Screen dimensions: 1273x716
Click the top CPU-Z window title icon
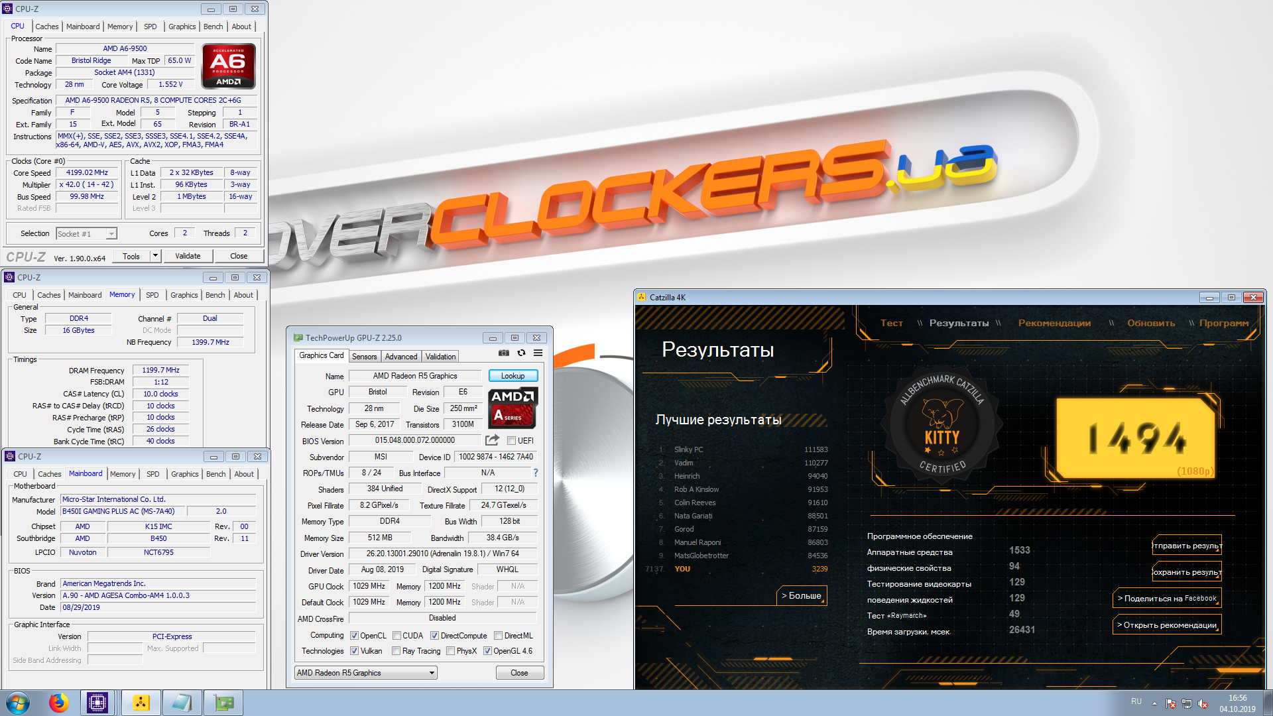pos(8,9)
